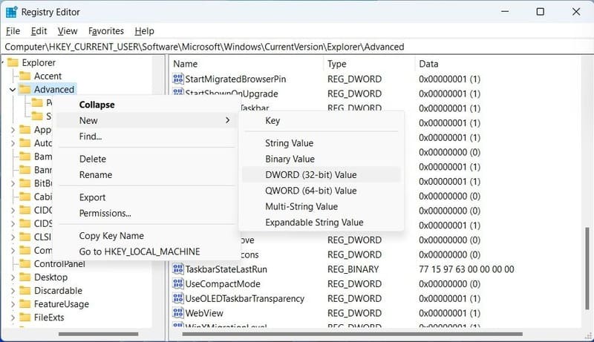The width and height of the screenshot is (594, 342).
Task: Expand the Discardable key in tree
Action: point(13,291)
